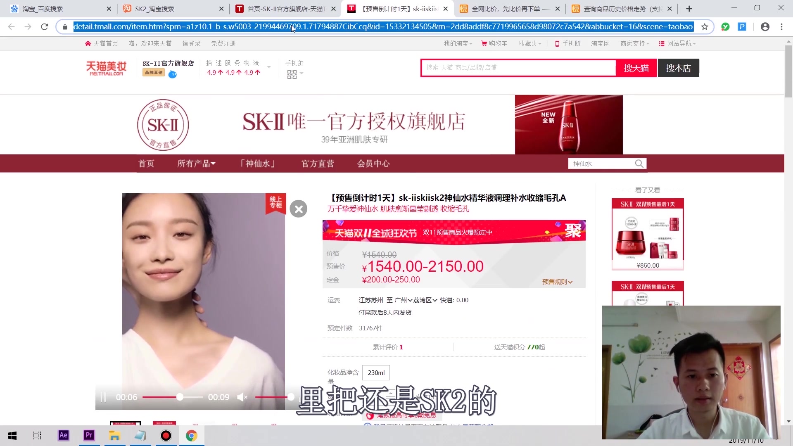
Task: Open the Chrome profile avatar icon
Action: (x=765, y=27)
